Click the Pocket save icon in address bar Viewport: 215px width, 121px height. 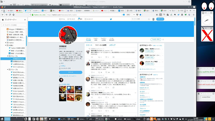click(x=137, y=15)
